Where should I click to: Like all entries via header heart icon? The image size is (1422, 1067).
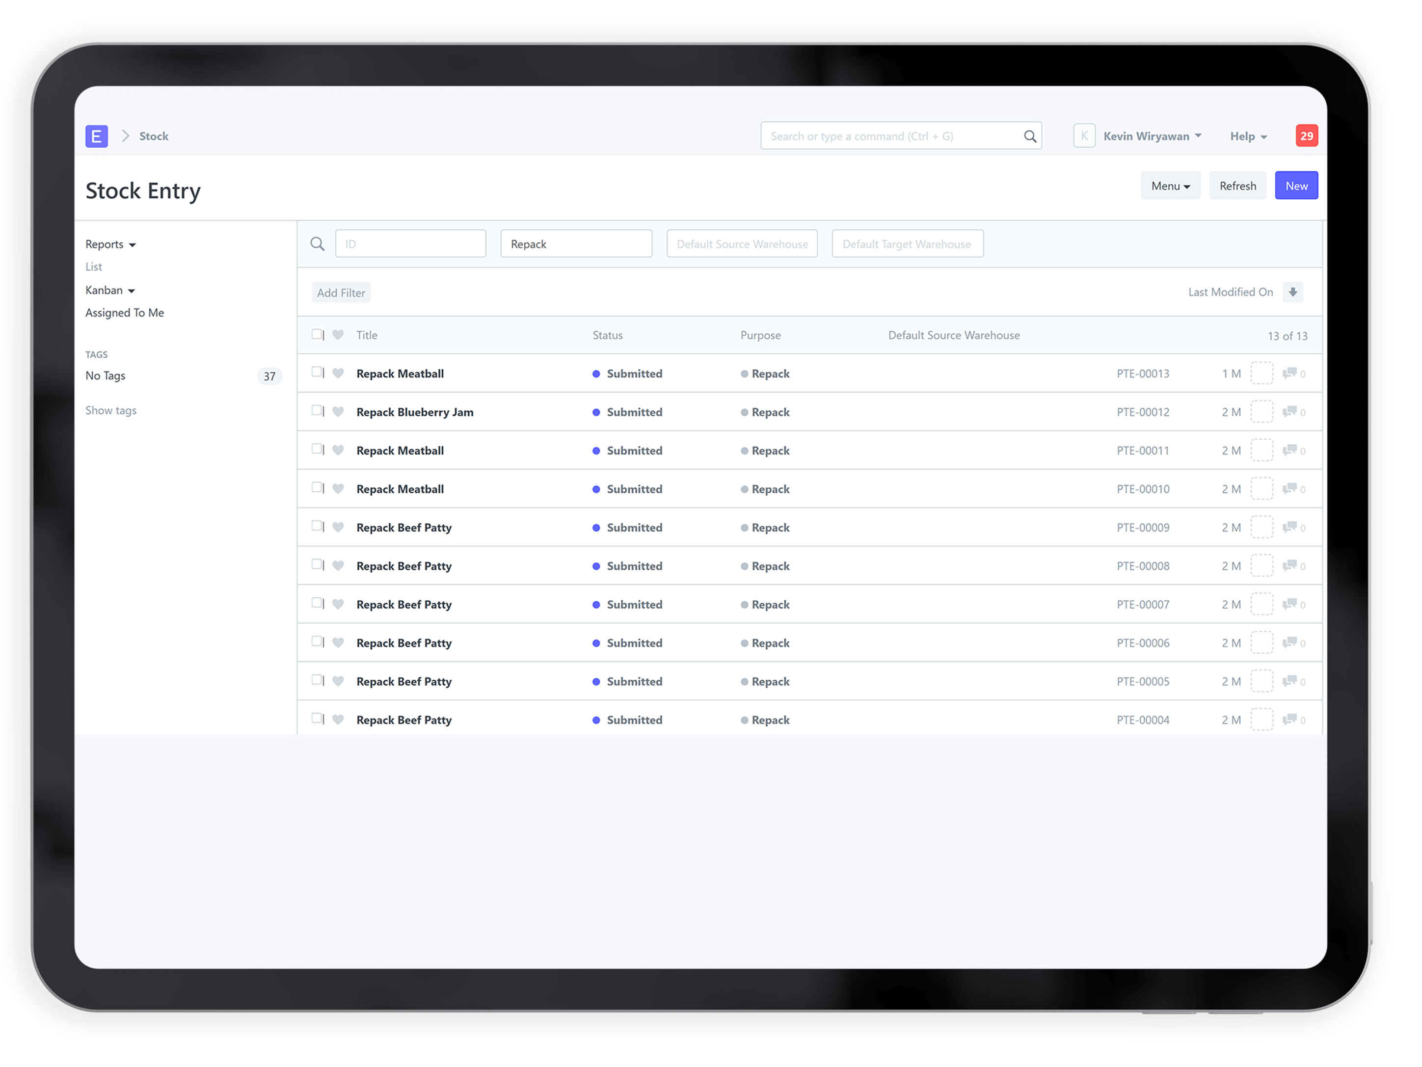(338, 335)
